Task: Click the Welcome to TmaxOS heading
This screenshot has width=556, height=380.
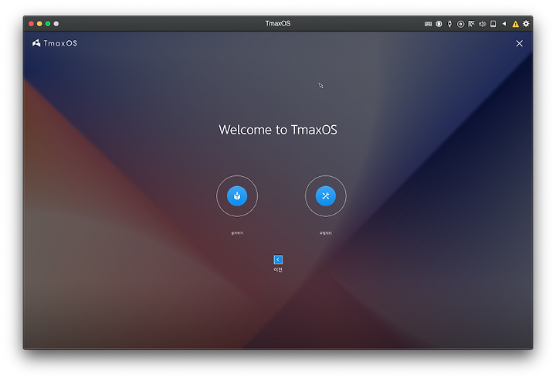Action: click(278, 130)
